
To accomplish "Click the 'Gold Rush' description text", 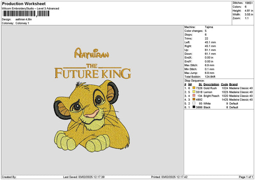I will point(210,88).
